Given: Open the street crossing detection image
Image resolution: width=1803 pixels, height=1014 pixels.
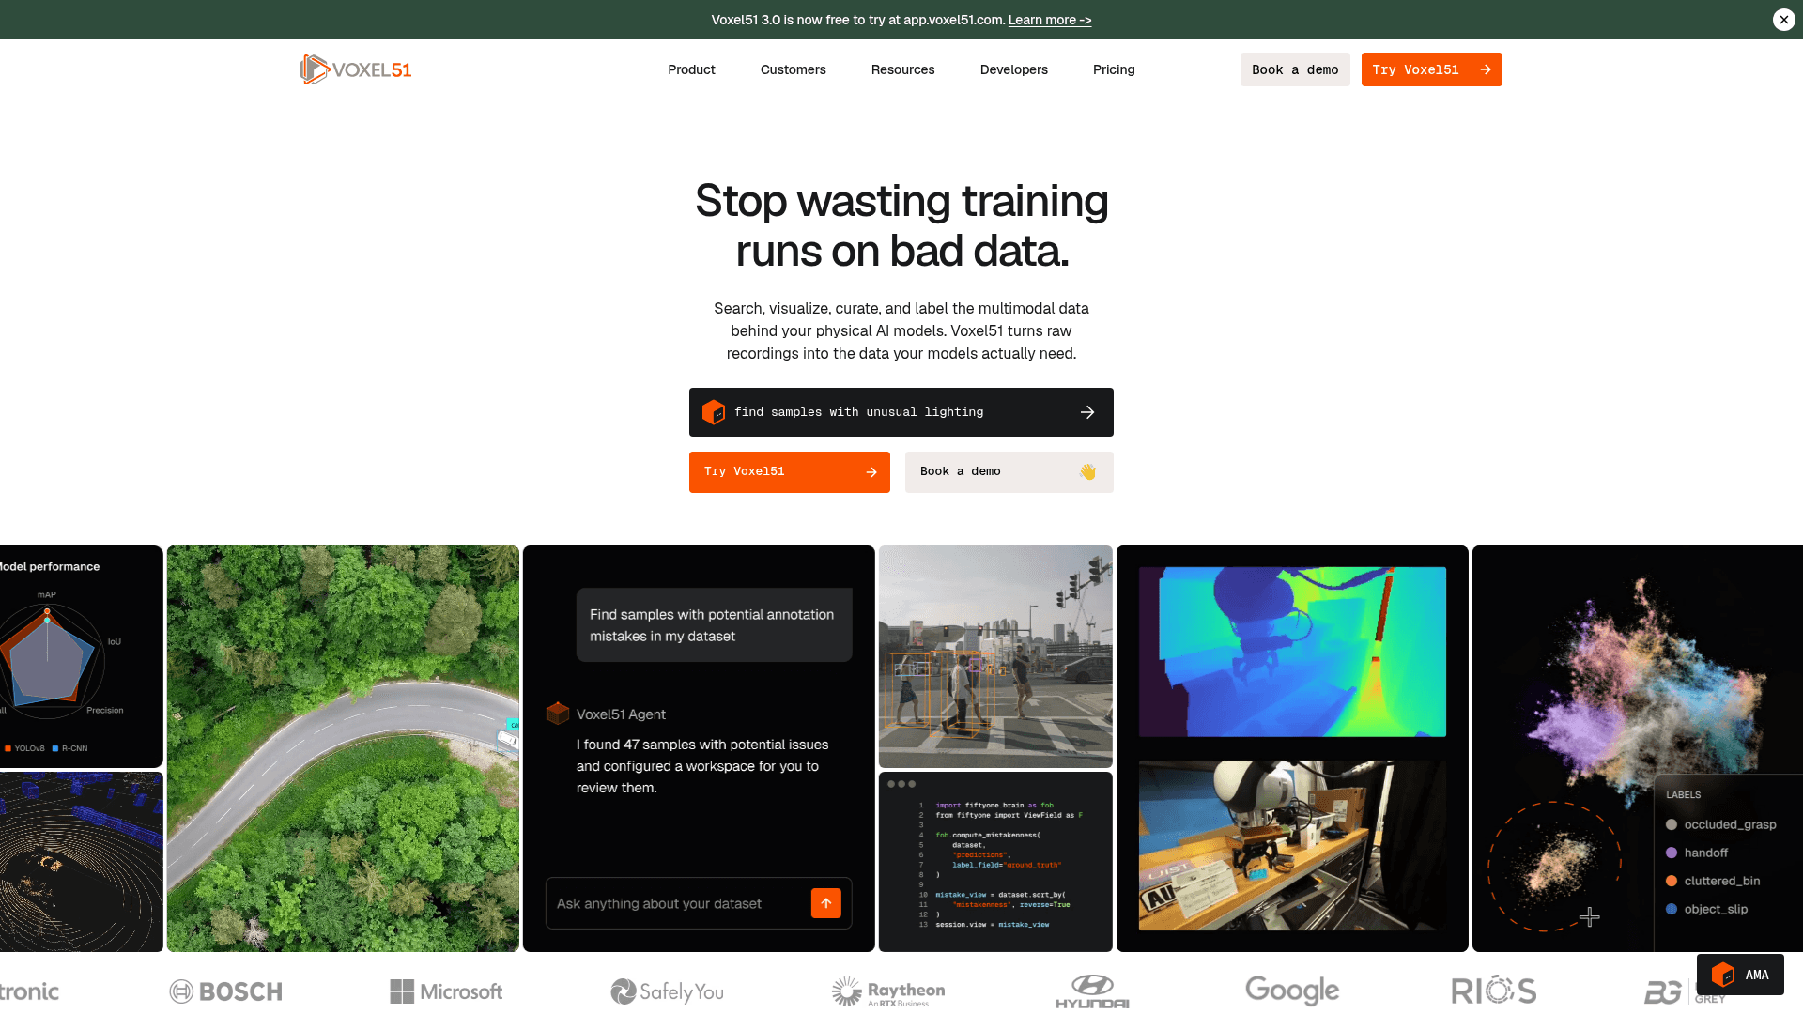Looking at the screenshot, I should [x=995, y=656].
